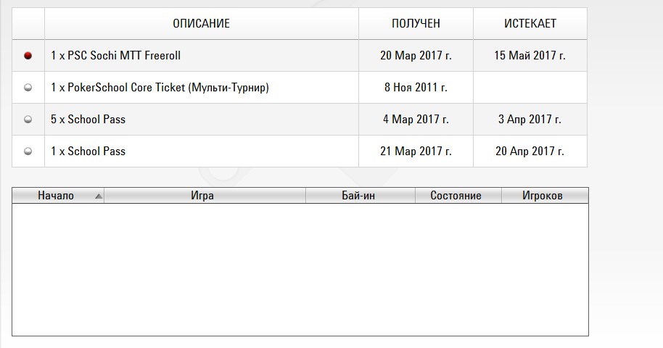Click the 1 x School Pass description
The width and height of the screenshot is (663, 348).
pyautogui.click(x=88, y=151)
